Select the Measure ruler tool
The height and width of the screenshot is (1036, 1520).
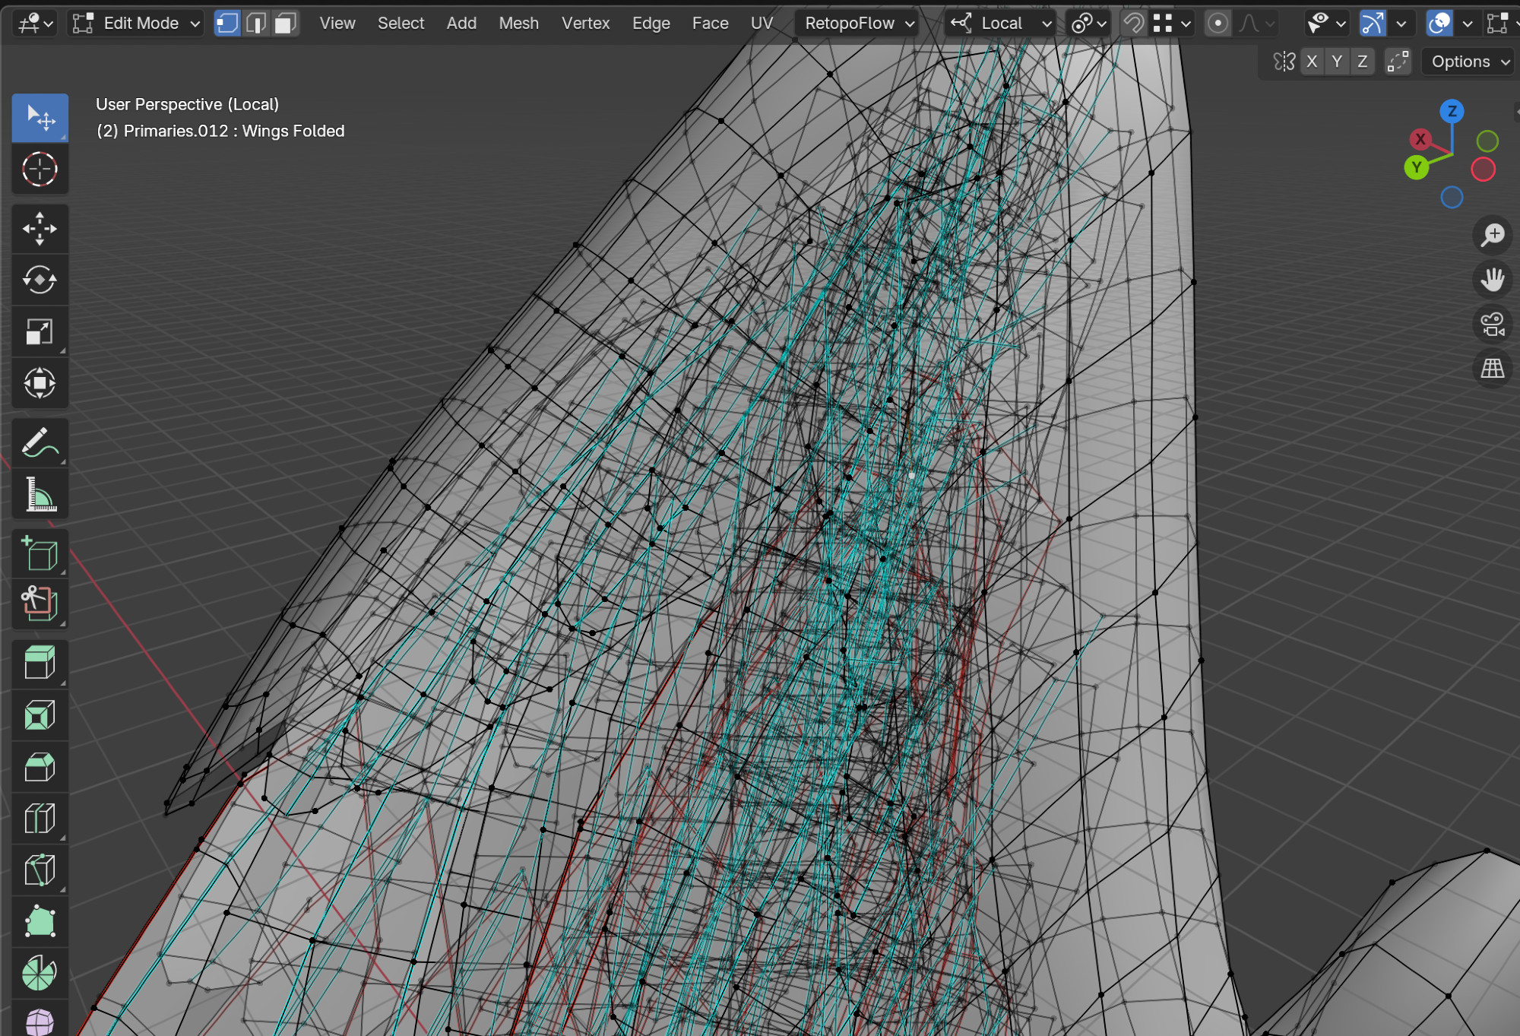pos(40,494)
